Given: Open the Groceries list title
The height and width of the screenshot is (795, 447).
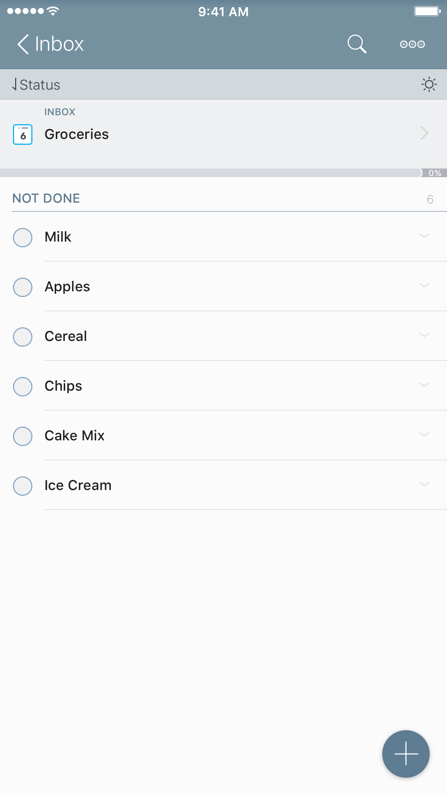Looking at the screenshot, I should (77, 134).
